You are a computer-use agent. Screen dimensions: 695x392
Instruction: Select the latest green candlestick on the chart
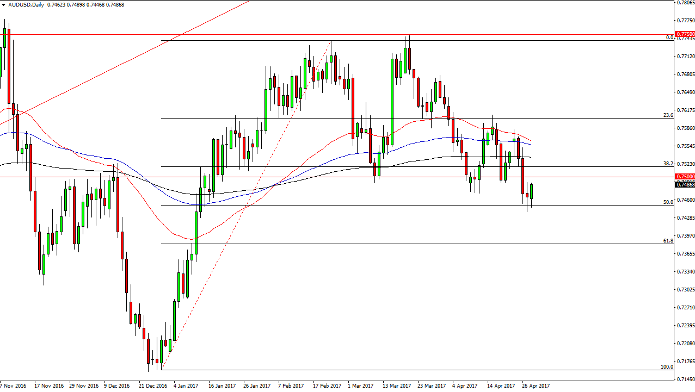point(531,190)
